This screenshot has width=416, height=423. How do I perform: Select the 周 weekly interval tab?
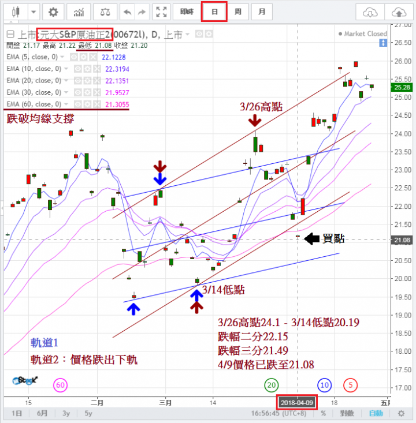point(237,12)
